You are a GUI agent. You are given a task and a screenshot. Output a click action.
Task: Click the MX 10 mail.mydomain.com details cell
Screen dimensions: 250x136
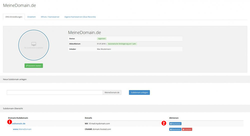click(97, 124)
